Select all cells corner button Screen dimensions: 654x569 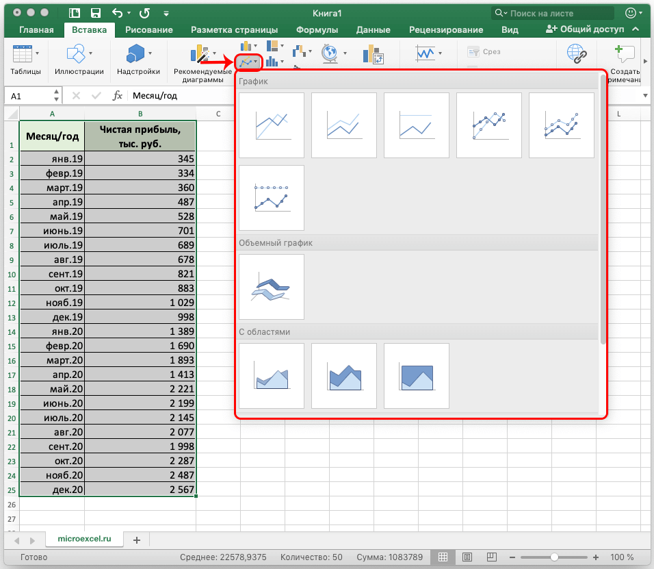12,114
